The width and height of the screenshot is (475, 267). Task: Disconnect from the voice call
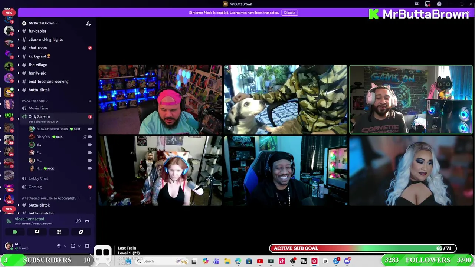tap(87, 221)
